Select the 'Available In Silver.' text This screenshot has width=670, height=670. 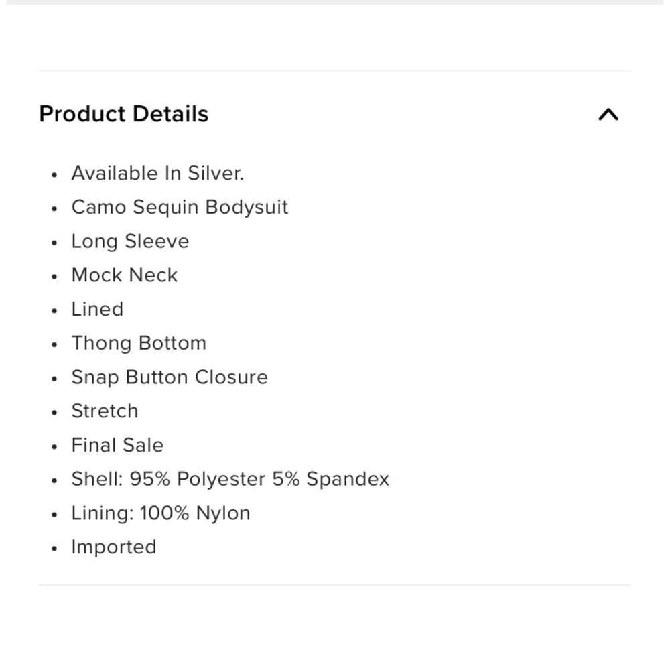pyautogui.click(x=157, y=173)
